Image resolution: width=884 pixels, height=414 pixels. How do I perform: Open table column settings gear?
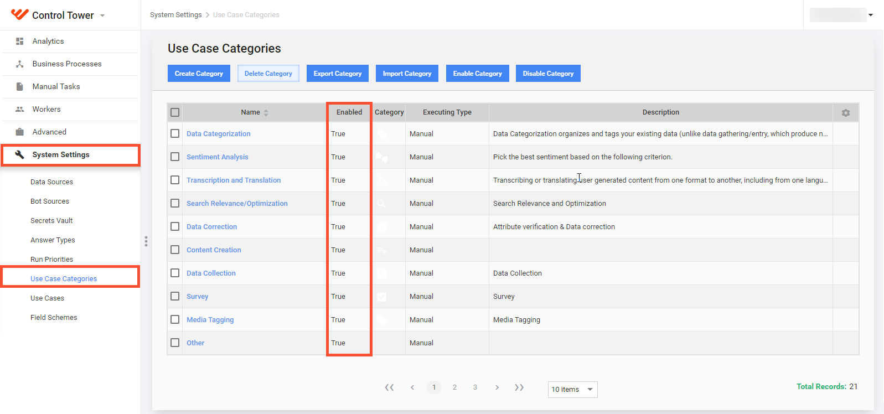[846, 112]
